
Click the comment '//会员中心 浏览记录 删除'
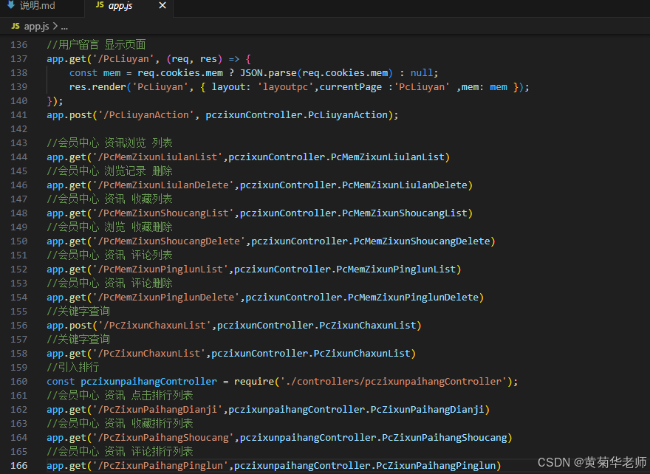click(109, 171)
